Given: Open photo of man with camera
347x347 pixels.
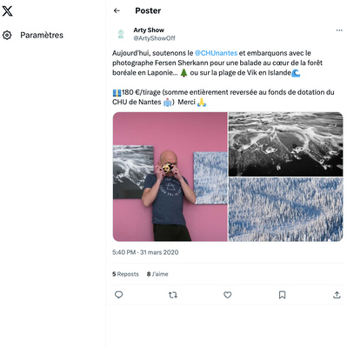Looking at the screenshot, I should tap(170, 177).
